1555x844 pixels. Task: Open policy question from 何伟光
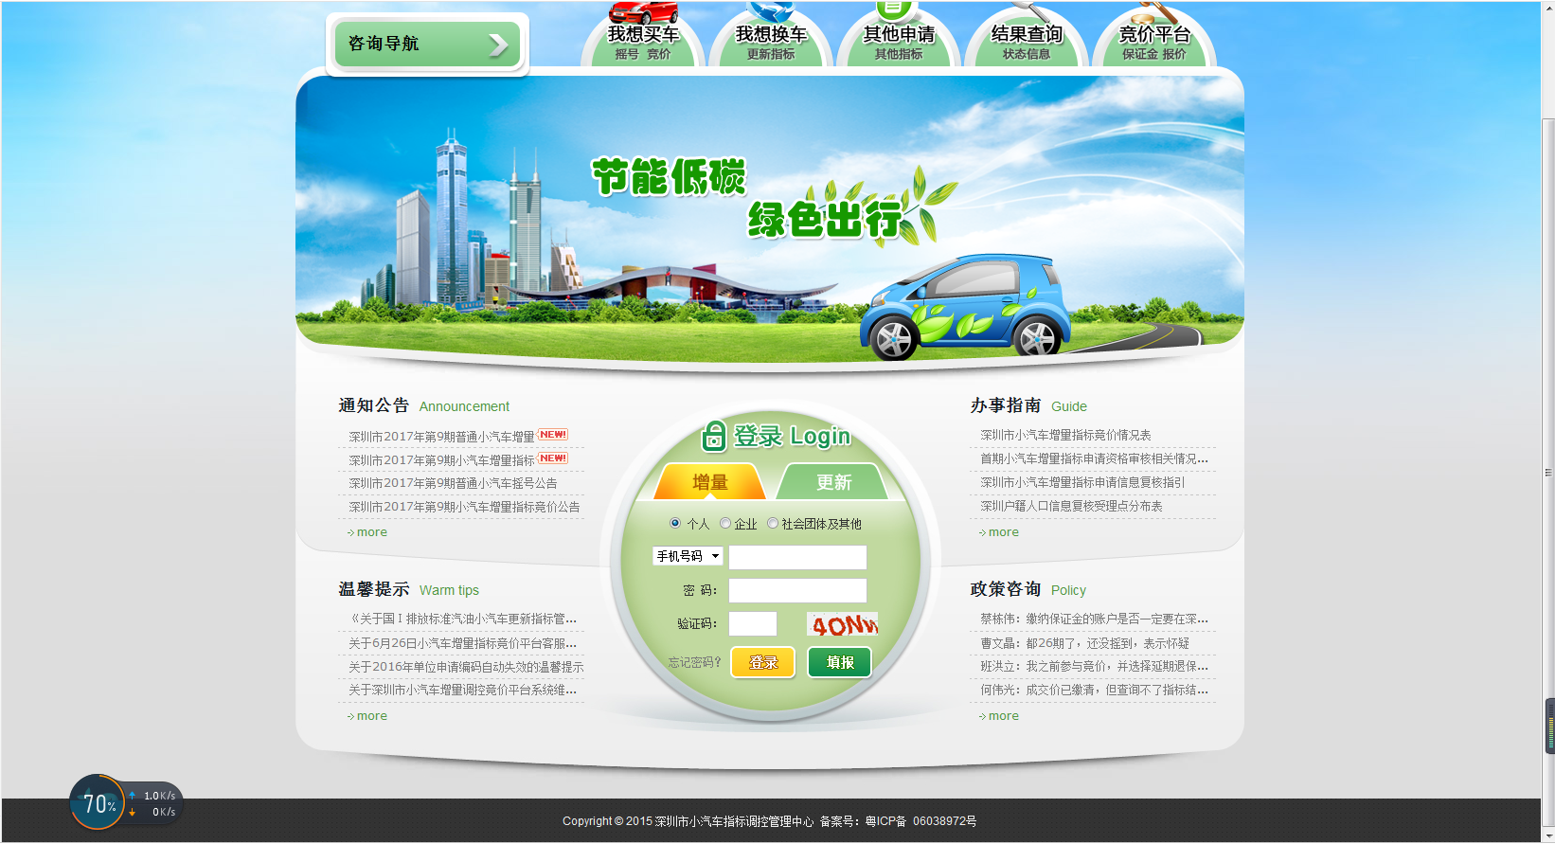pos(1094,690)
